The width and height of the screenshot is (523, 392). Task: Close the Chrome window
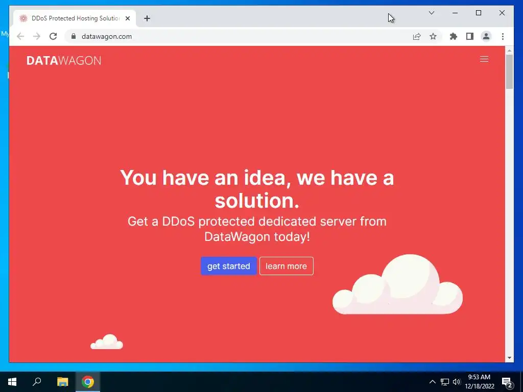pos(502,13)
